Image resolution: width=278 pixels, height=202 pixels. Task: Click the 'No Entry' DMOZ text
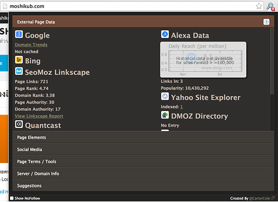tap(170, 126)
